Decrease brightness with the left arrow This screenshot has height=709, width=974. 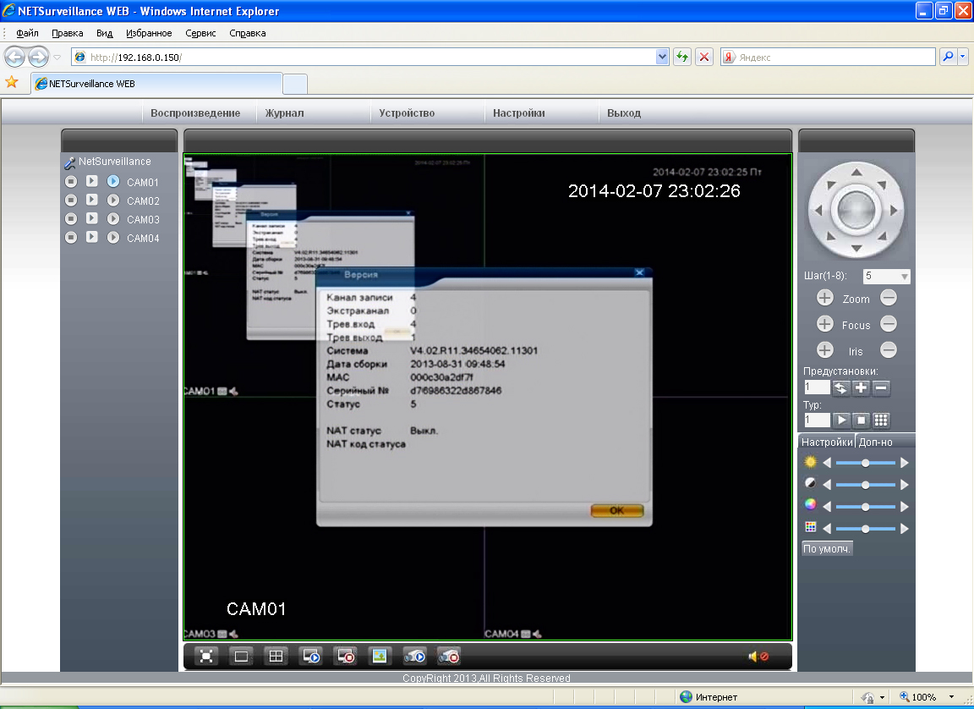tap(827, 463)
